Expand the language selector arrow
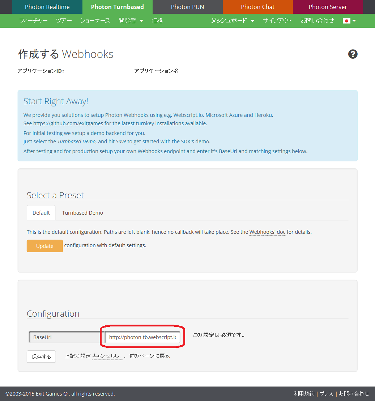The height and width of the screenshot is (401, 375). (x=354, y=21)
